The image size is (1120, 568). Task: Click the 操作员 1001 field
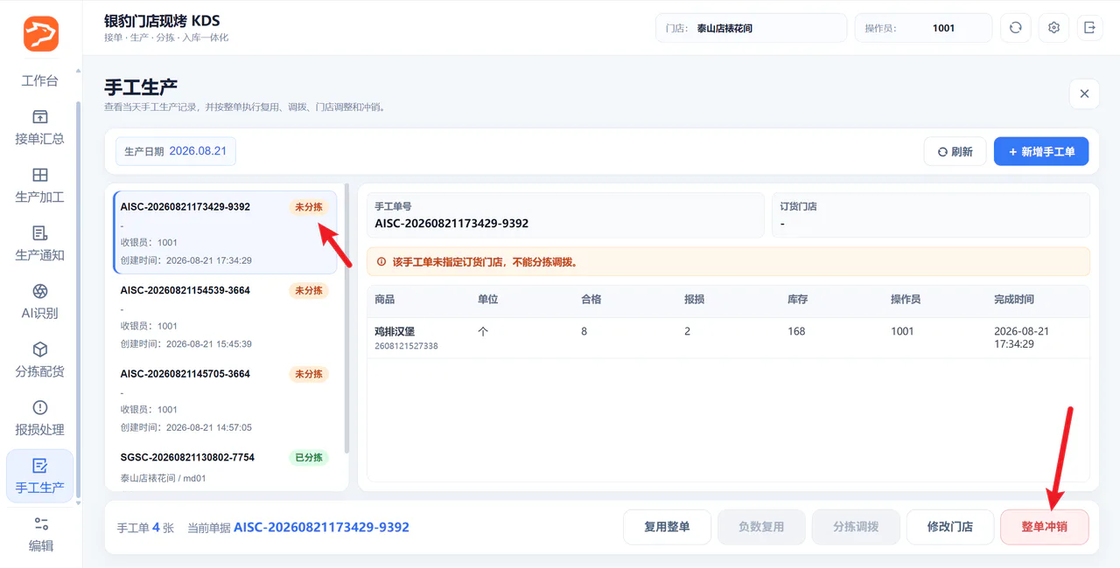tap(924, 28)
